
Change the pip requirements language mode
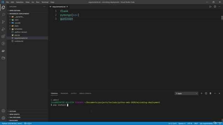pos(206,124)
